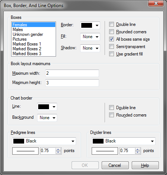This screenshot has height=175, width=167.
Task: Click the Cancel button
Action: coord(115,165)
